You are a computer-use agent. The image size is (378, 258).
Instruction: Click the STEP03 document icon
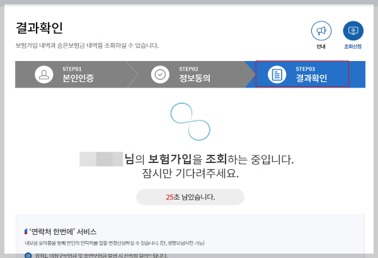pos(277,74)
